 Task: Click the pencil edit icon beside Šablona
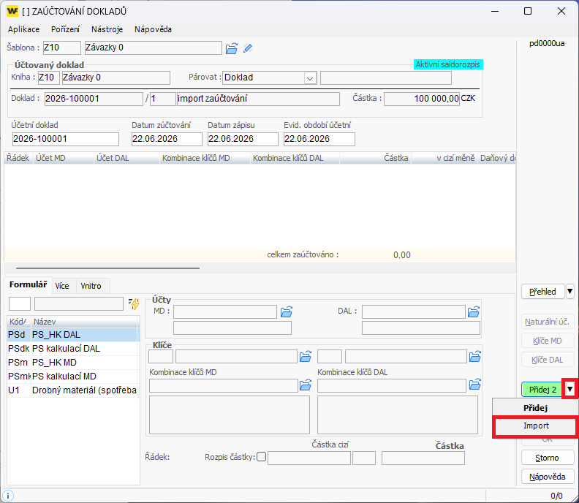248,48
